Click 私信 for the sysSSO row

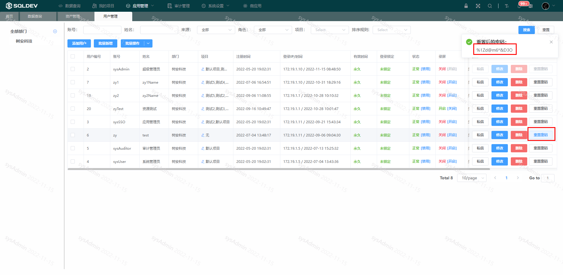480,122
